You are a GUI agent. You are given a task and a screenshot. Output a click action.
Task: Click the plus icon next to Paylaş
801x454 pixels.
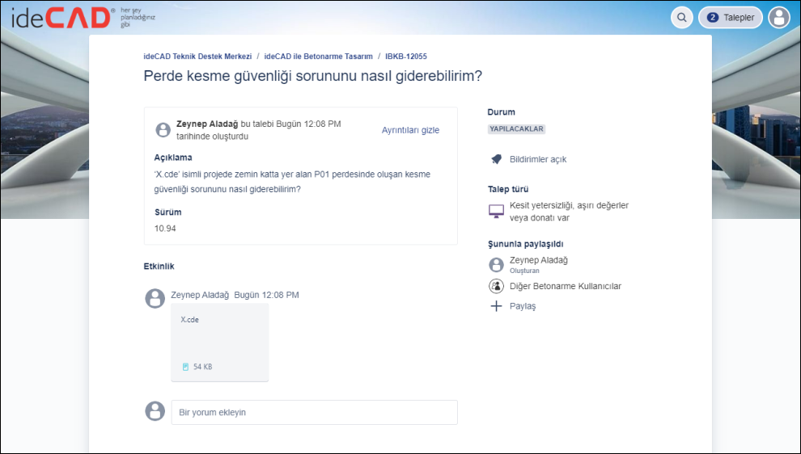pos(496,306)
